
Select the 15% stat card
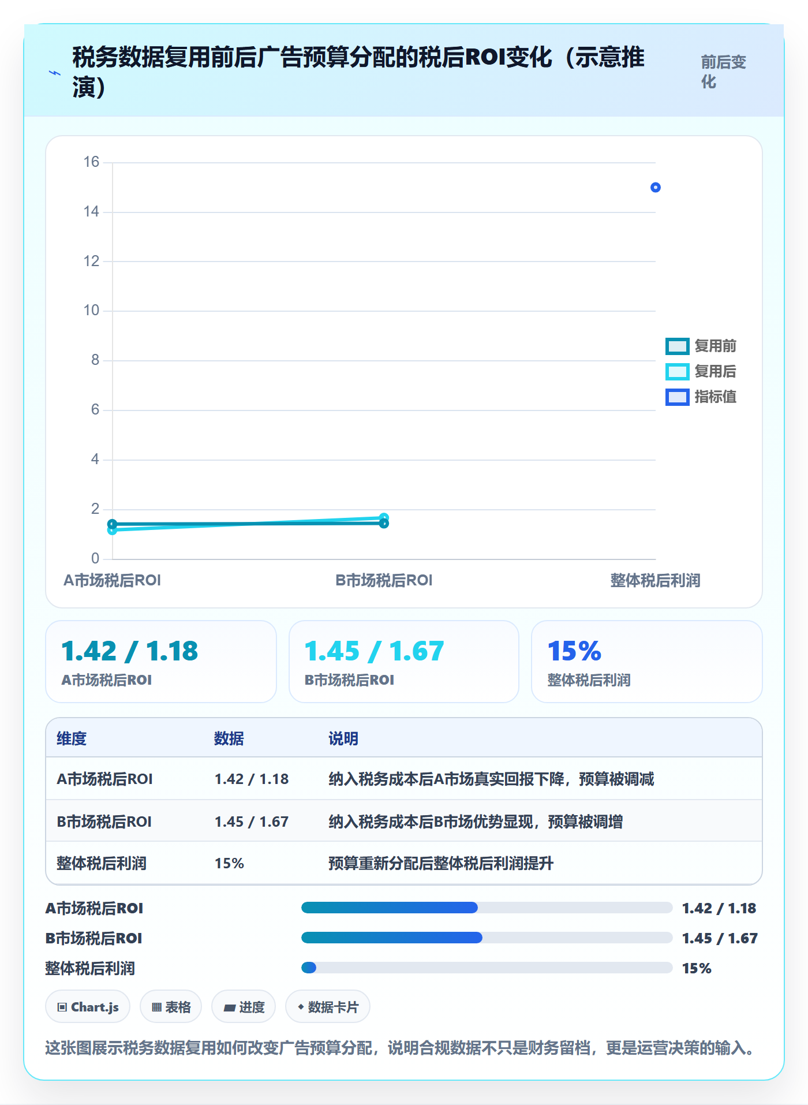pos(647,662)
